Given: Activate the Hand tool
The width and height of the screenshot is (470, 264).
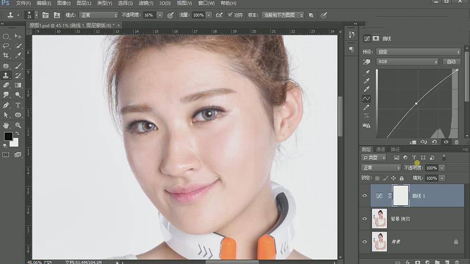Looking at the screenshot, I should [6, 125].
